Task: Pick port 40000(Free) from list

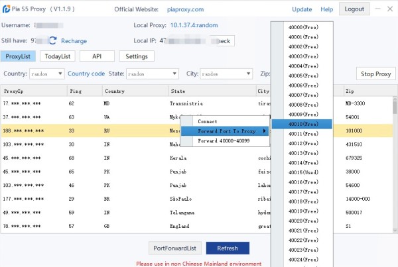Action: [x=302, y=27]
